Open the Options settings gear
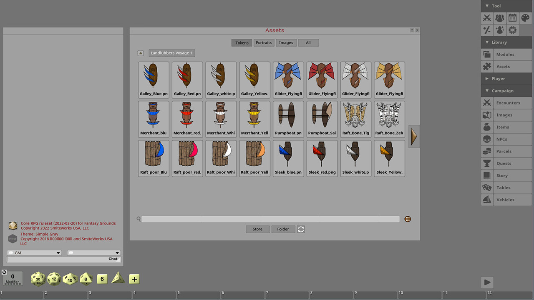 512,30
